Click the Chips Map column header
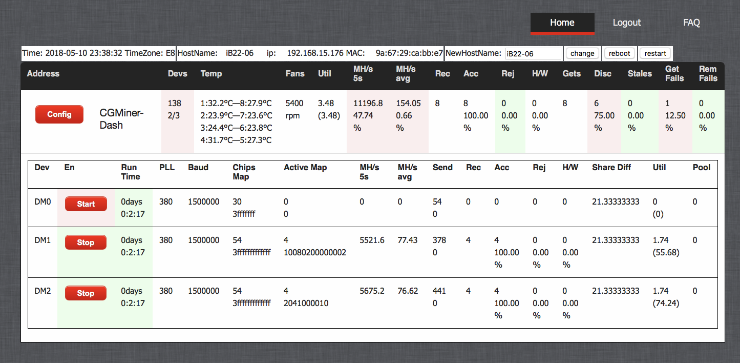This screenshot has width=740, height=363. (244, 172)
